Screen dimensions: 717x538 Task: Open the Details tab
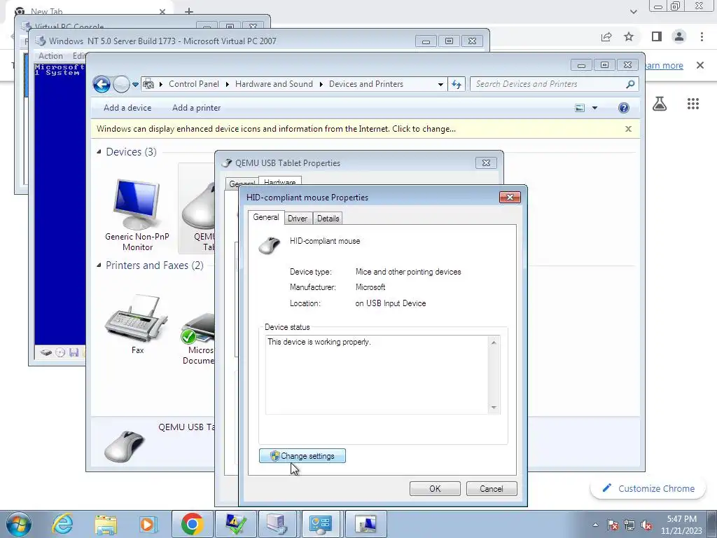click(328, 219)
